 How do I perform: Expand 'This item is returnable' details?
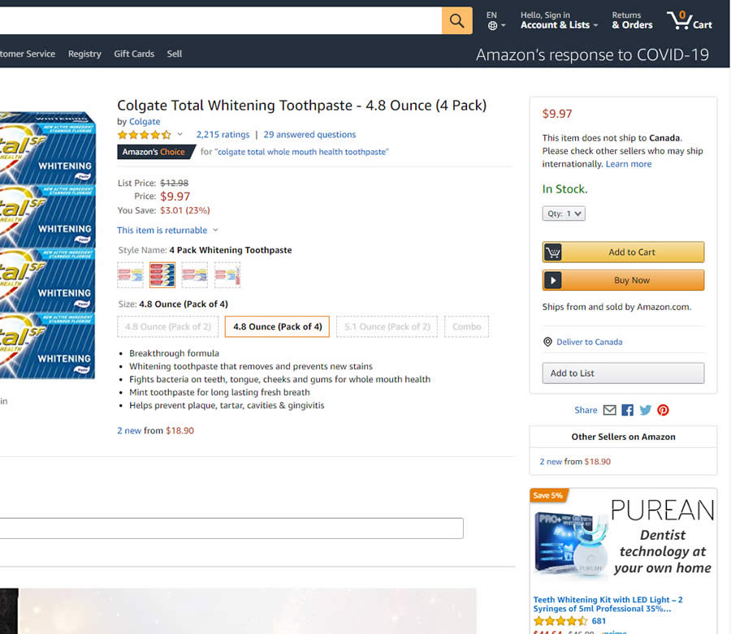(167, 231)
